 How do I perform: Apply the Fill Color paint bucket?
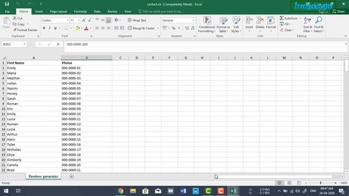tap(77, 28)
